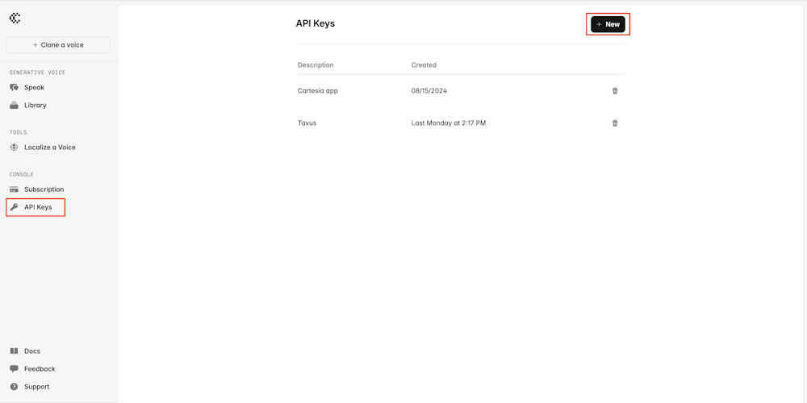Click the API Keys page heading
This screenshot has width=807, height=403.
[x=315, y=23]
